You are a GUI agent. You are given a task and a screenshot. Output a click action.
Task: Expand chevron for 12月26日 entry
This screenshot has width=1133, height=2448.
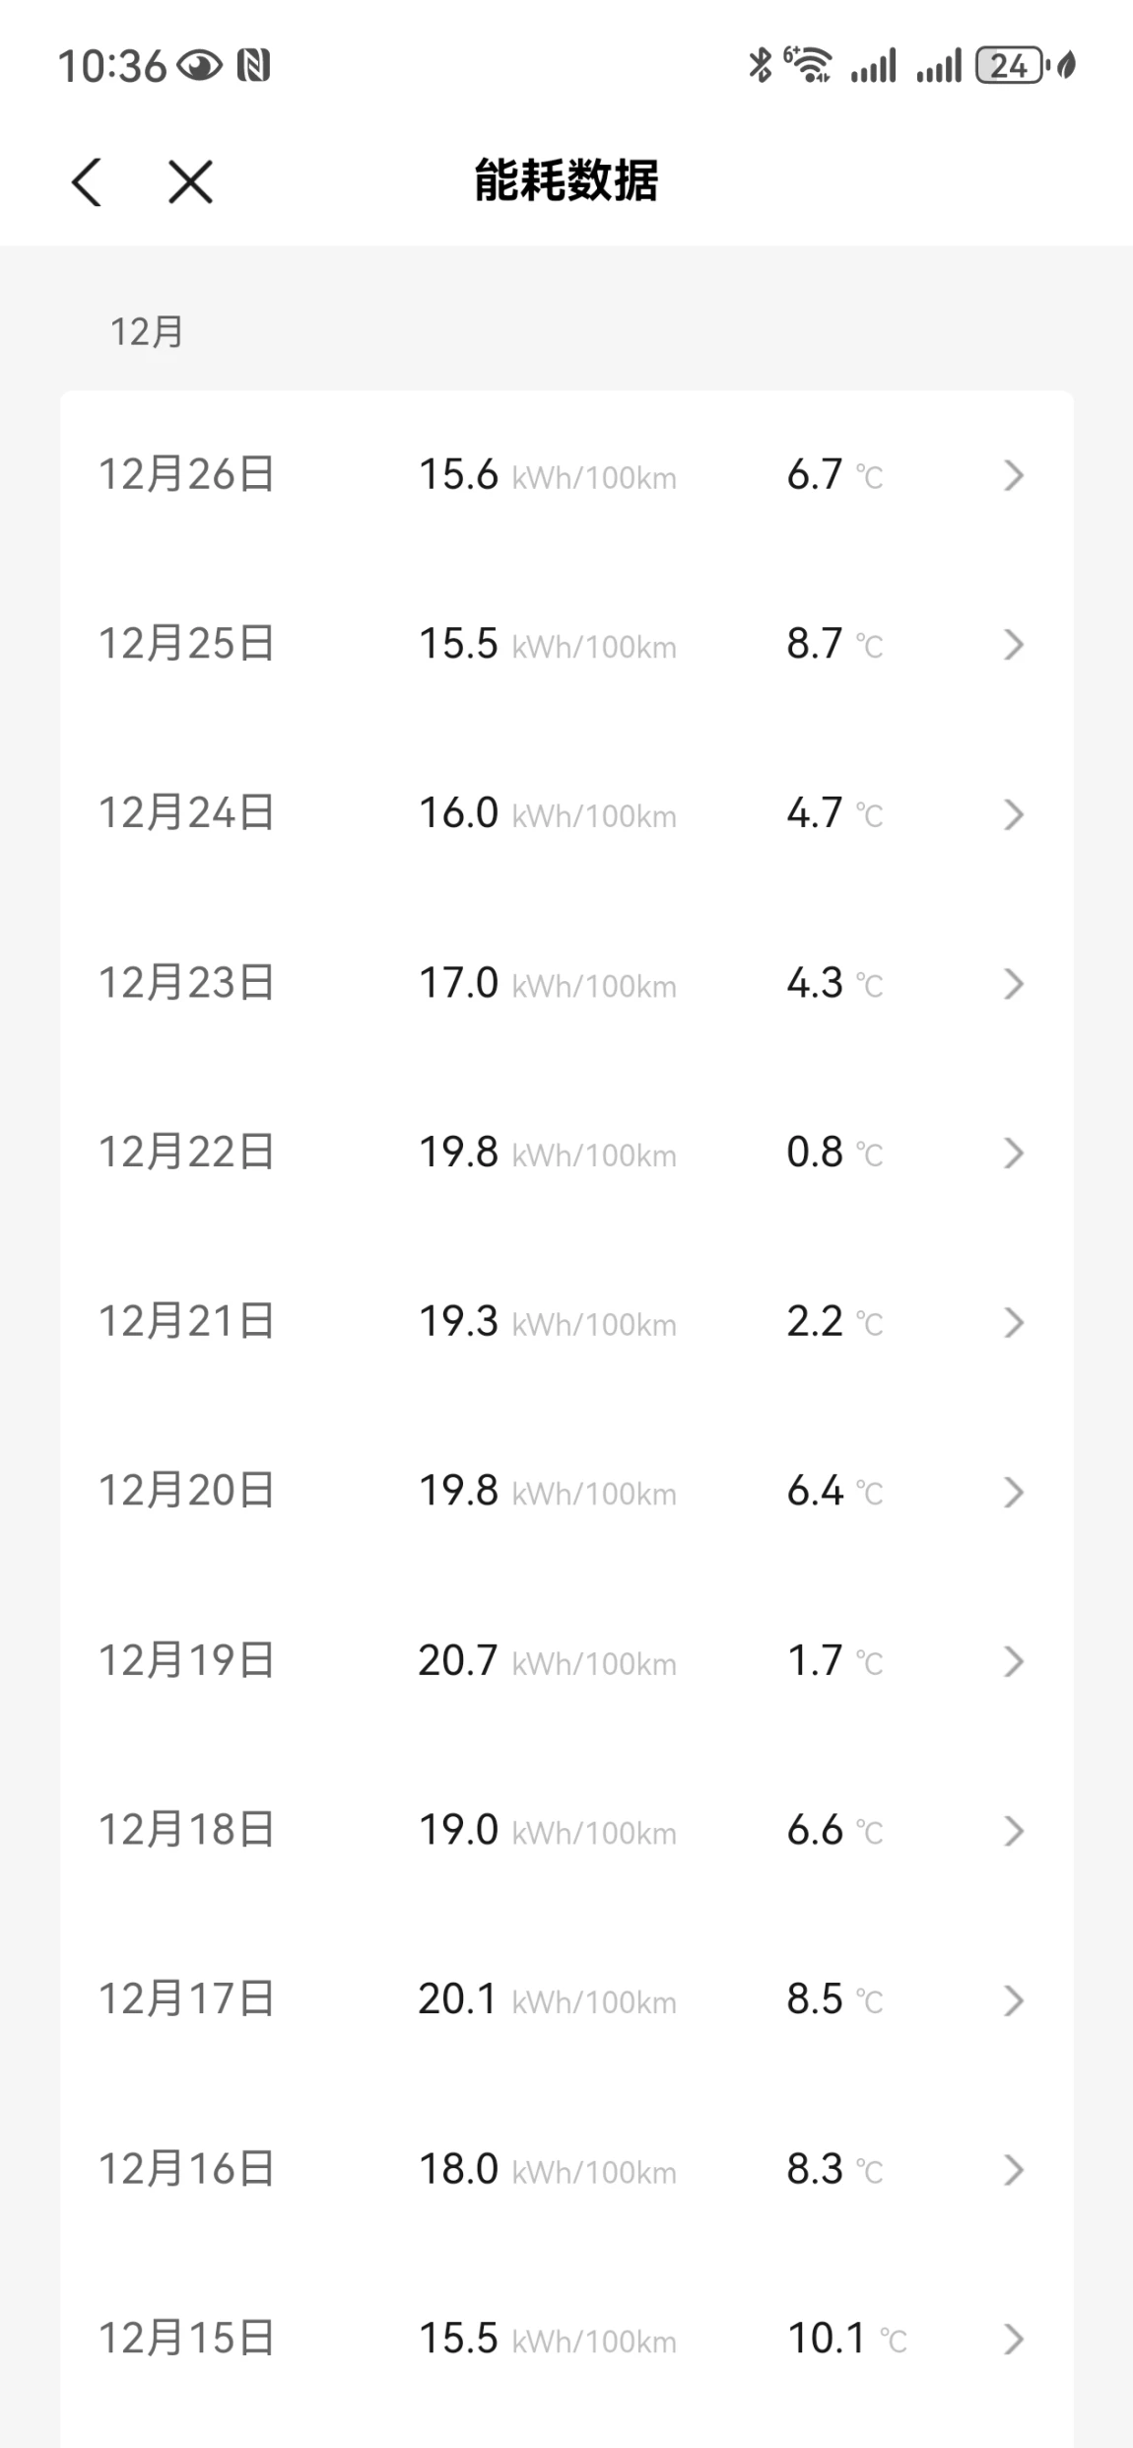(1014, 475)
